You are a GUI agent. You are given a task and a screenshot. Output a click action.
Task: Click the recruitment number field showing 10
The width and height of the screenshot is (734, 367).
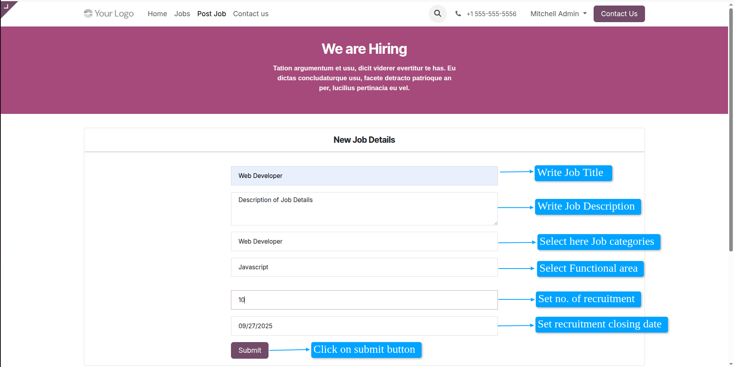point(364,300)
